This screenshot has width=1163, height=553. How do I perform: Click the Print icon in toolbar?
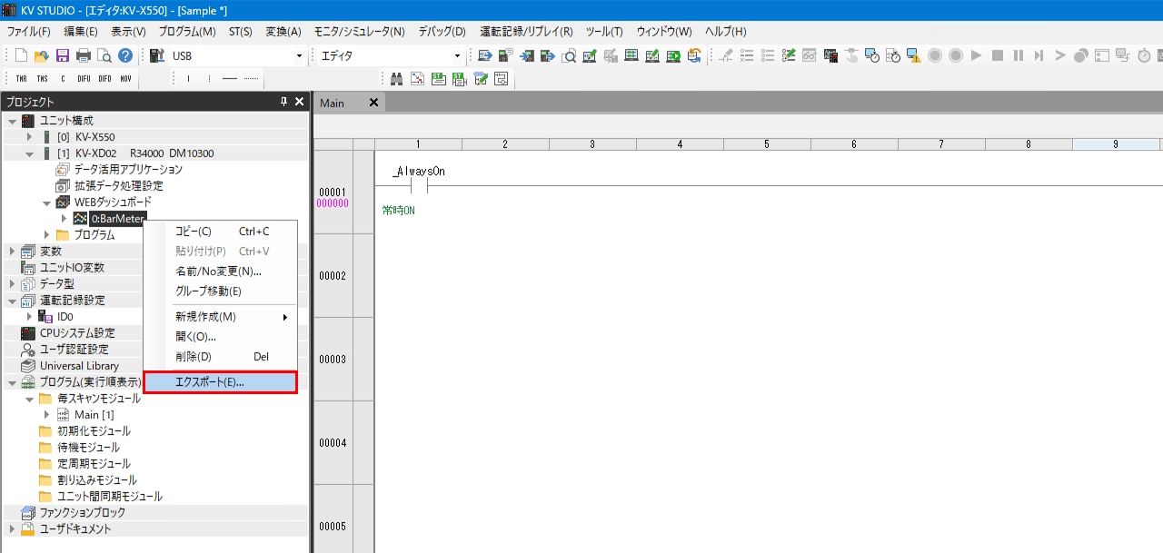tap(84, 55)
